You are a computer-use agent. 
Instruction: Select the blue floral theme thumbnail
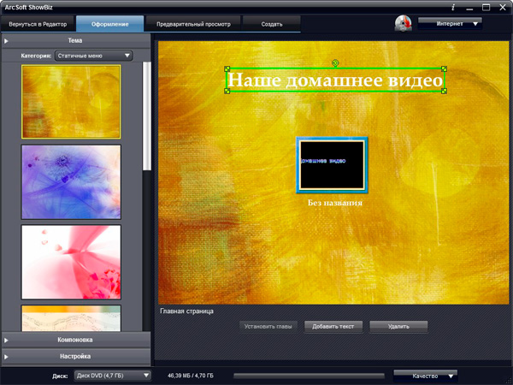click(x=71, y=181)
